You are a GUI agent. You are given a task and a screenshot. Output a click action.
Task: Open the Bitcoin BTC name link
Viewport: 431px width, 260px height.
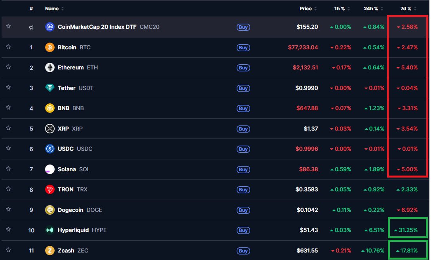[74, 47]
